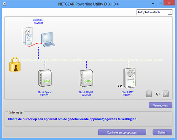Click the 'Plaats de cursor op een apparaat' info text
The height and width of the screenshot is (140, 177).
pyautogui.click(x=72, y=119)
